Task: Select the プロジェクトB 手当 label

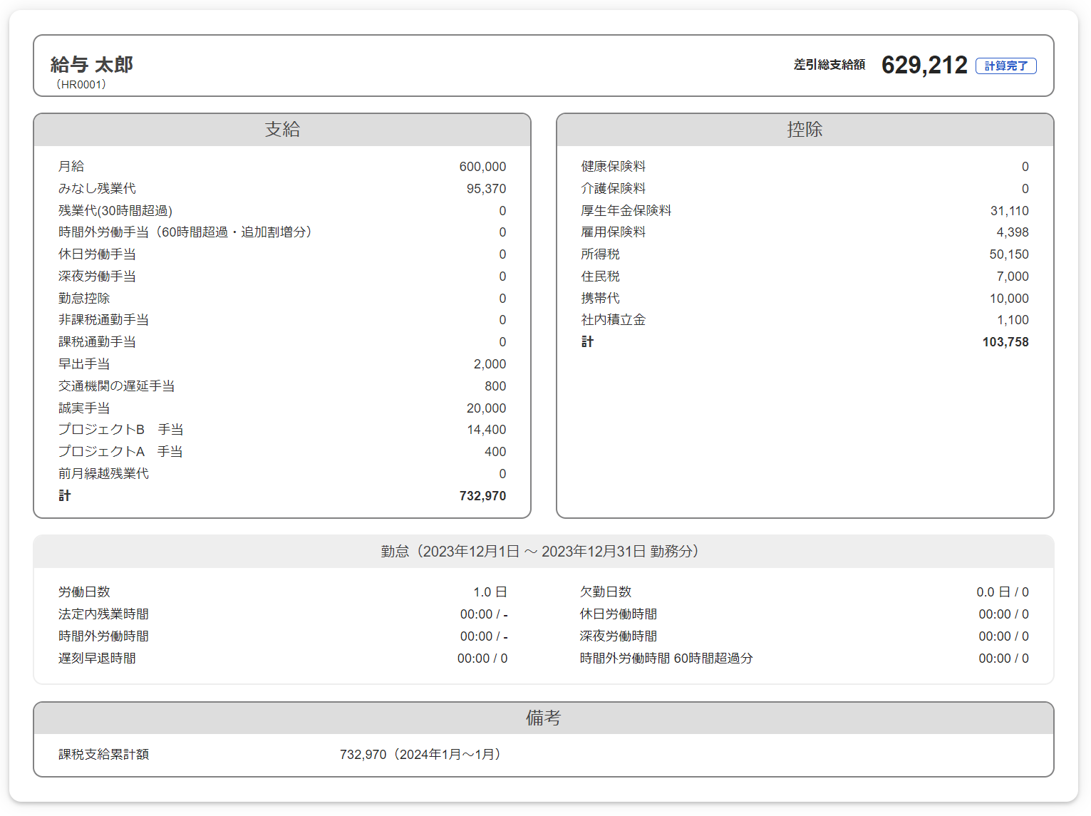Action: (120, 430)
